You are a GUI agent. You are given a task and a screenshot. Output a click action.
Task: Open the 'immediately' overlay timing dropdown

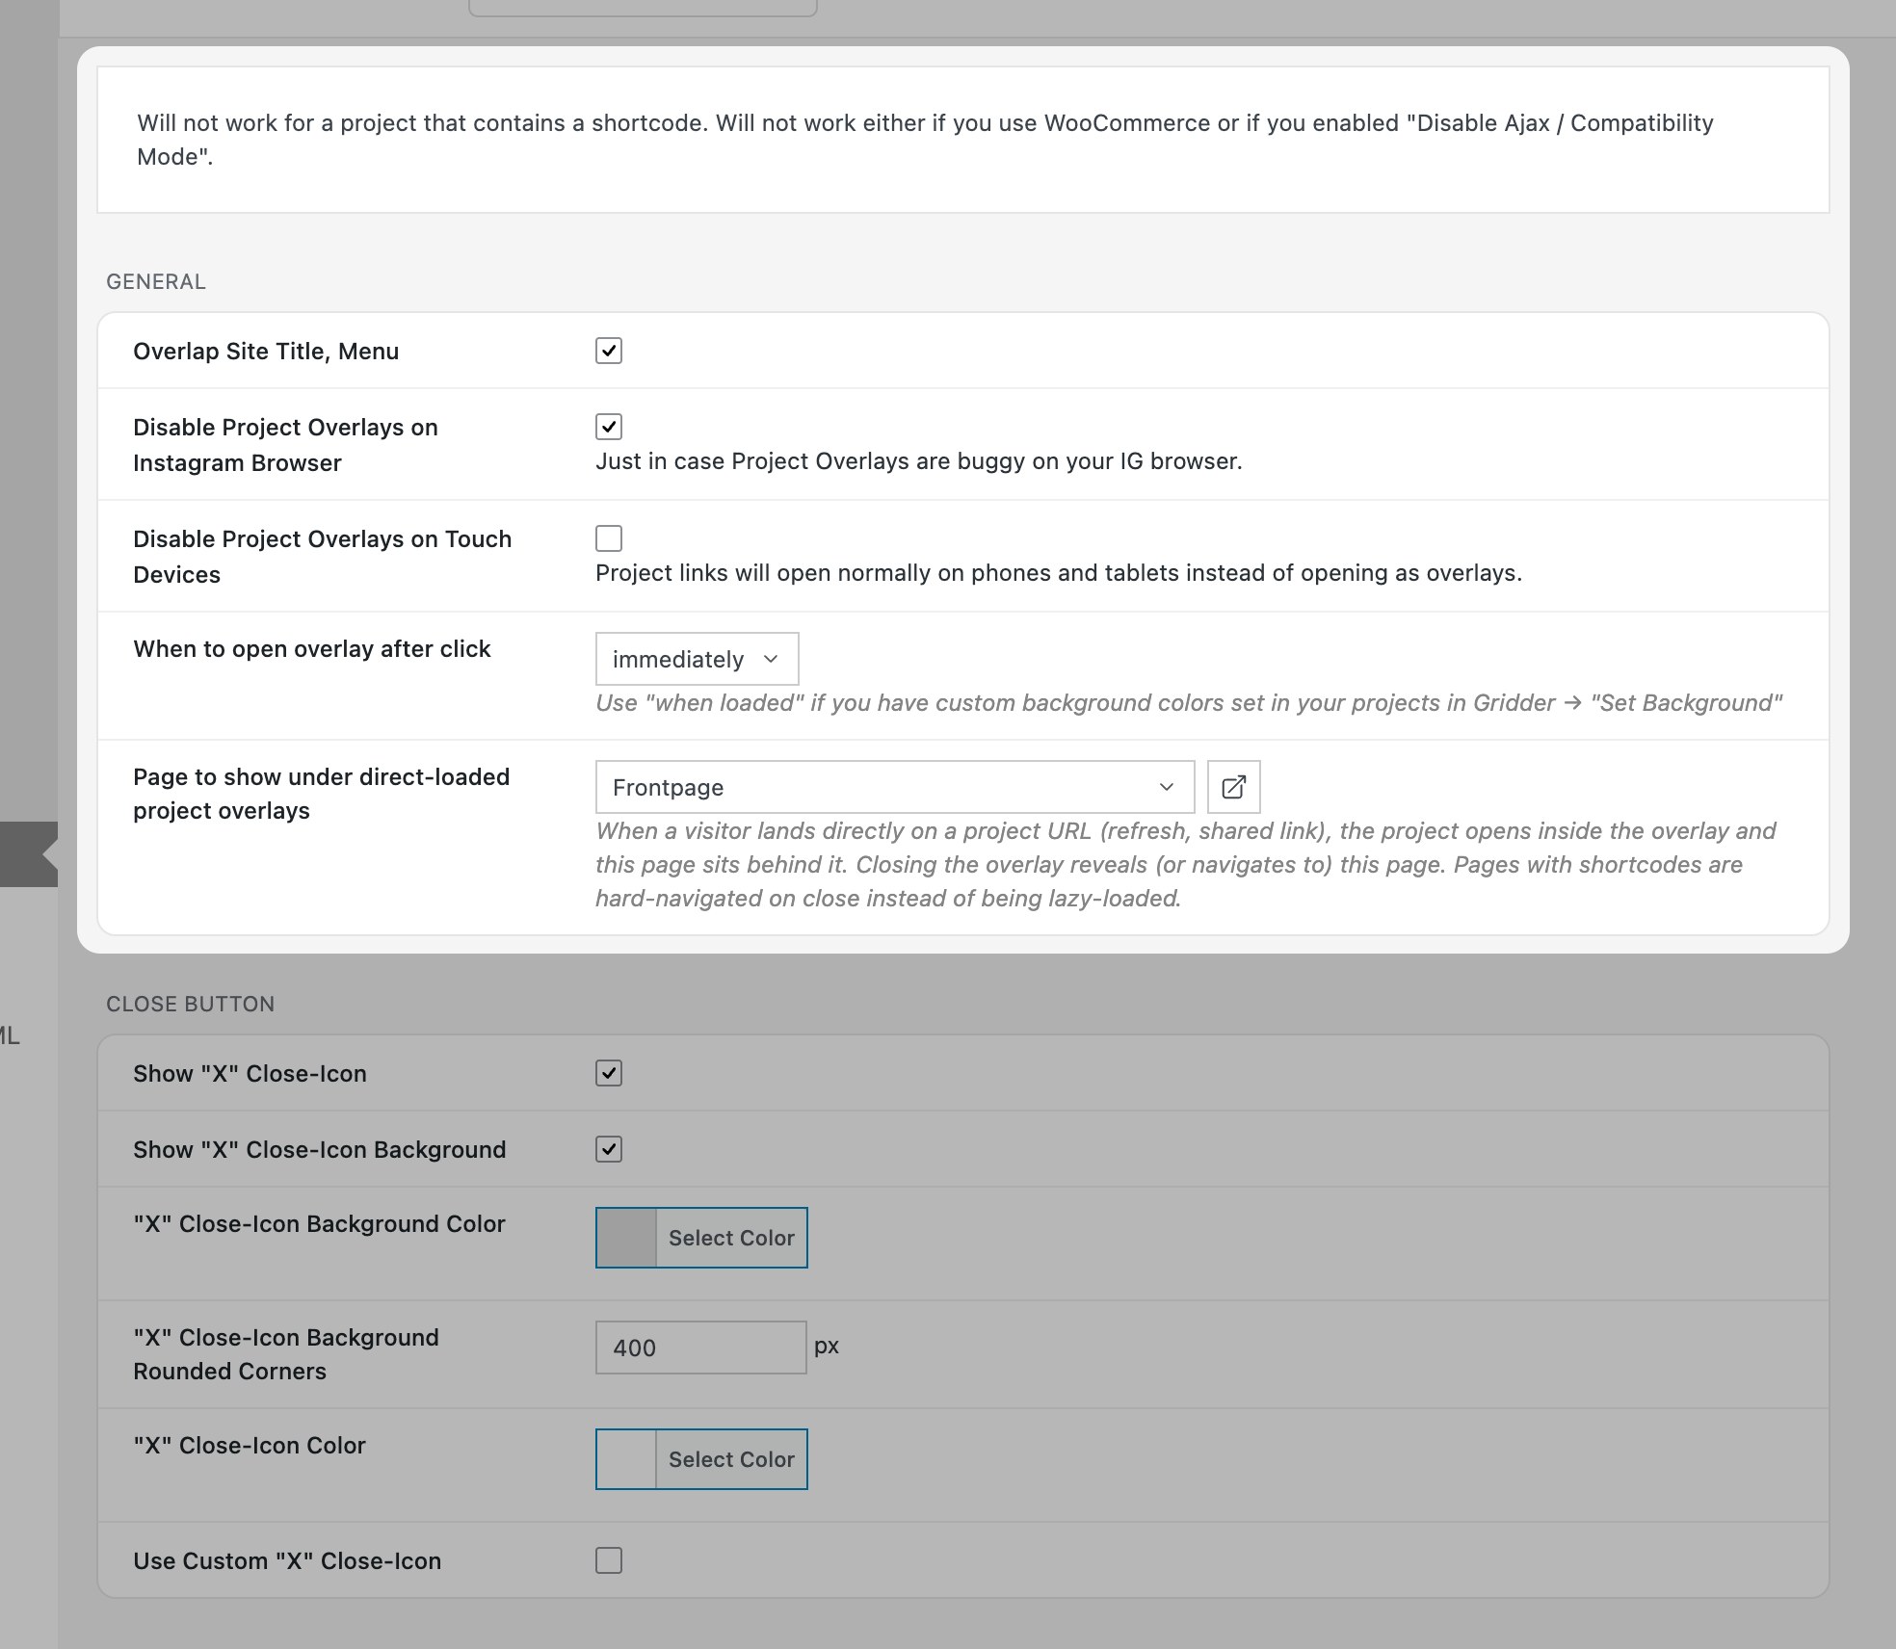click(697, 659)
